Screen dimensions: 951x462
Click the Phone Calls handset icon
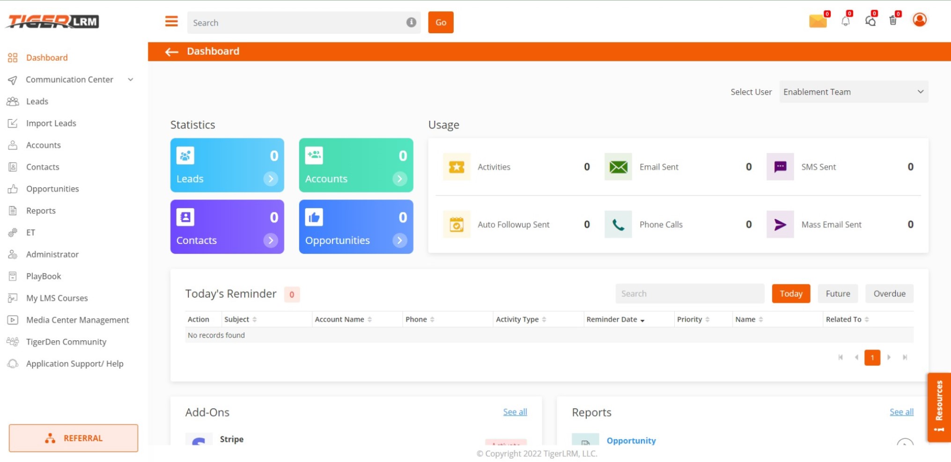click(x=618, y=224)
